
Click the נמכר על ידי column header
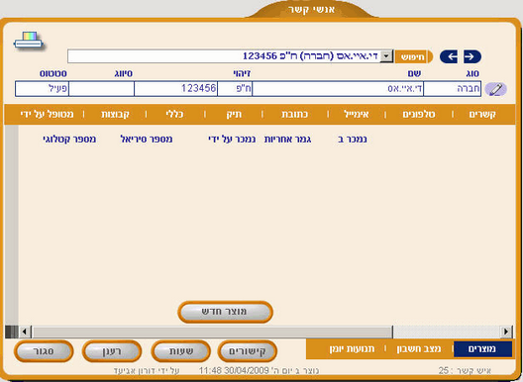tap(232, 140)
